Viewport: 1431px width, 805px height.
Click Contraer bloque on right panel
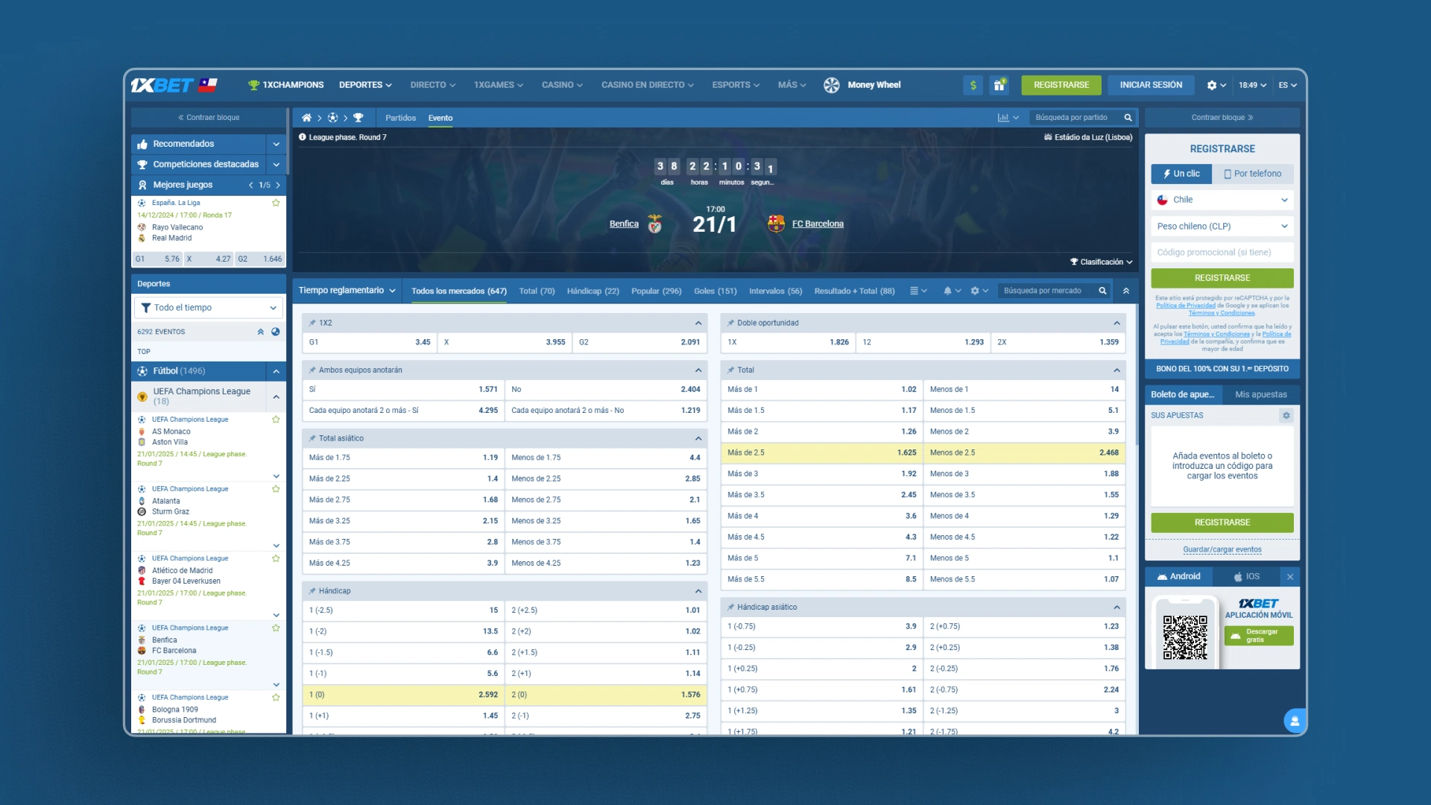(x=1222, y=117)
